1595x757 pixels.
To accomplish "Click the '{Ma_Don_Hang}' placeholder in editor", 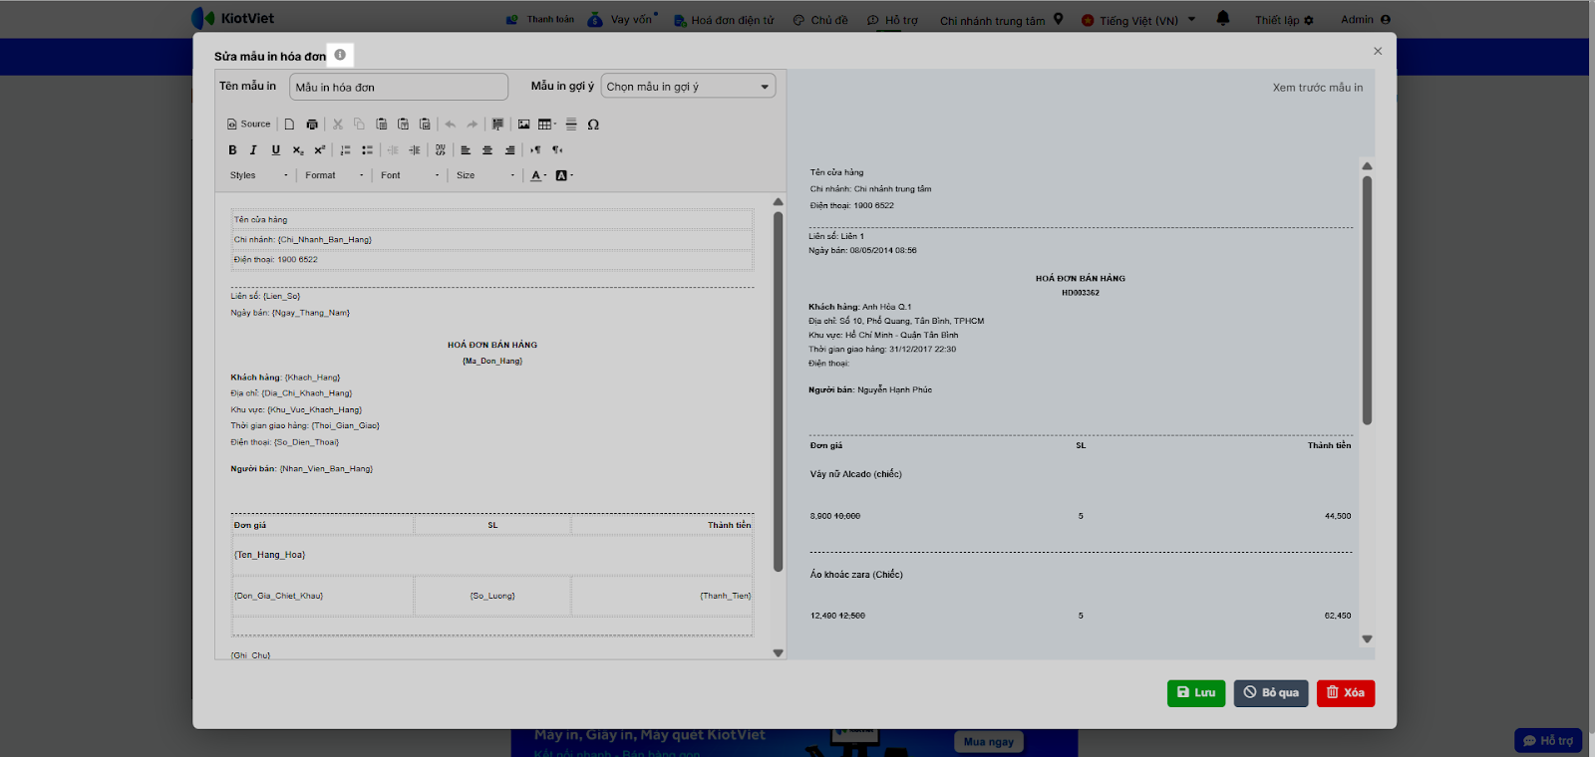I will [492, 361].
